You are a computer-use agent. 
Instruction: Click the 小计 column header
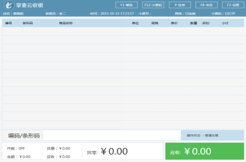coord(225,23)
